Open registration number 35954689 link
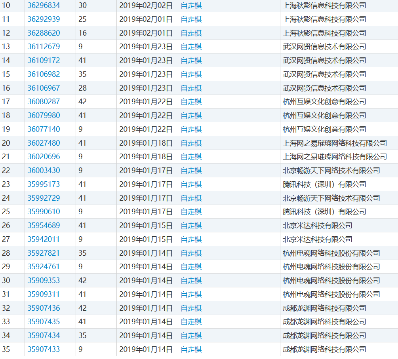The width and height of the screenshot is (398, 359). point(44,225)
